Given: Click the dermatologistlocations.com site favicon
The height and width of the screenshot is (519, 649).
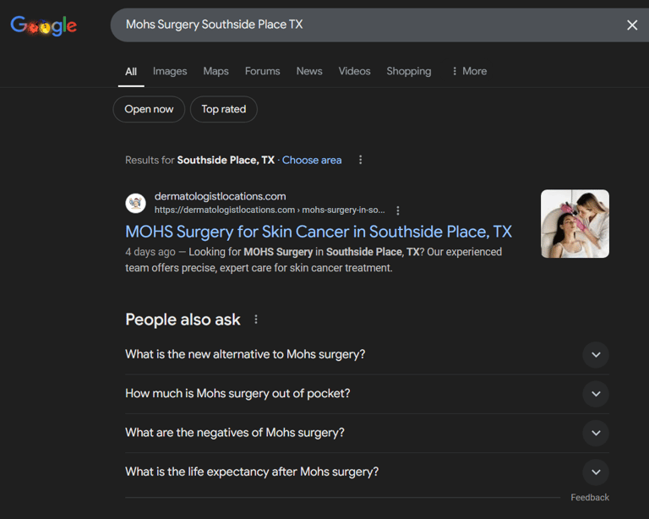Looking at the screenshot, I should (135, 203).
